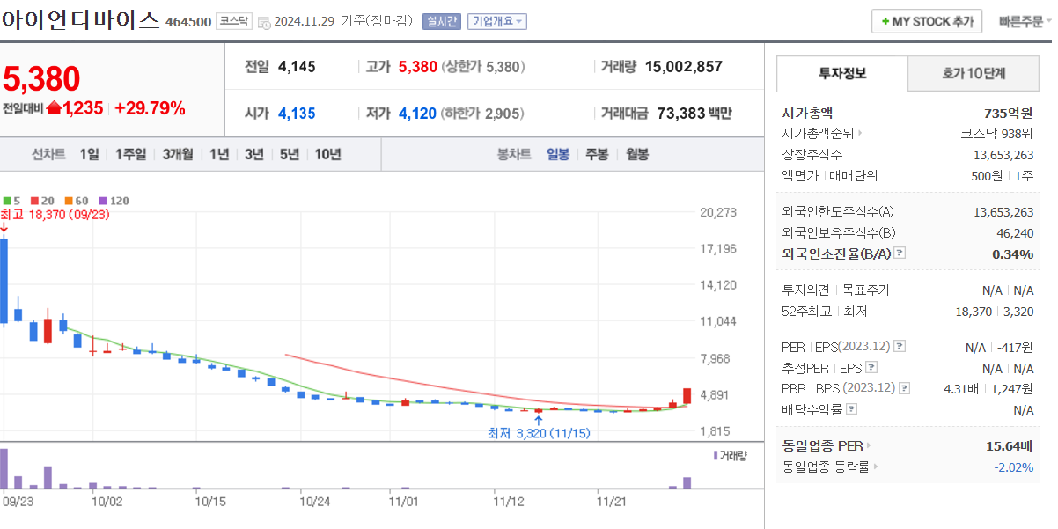Click the 11/21 date on chart axis
Viewport: 1058px width, 529px height.
[x=612, y=500]
